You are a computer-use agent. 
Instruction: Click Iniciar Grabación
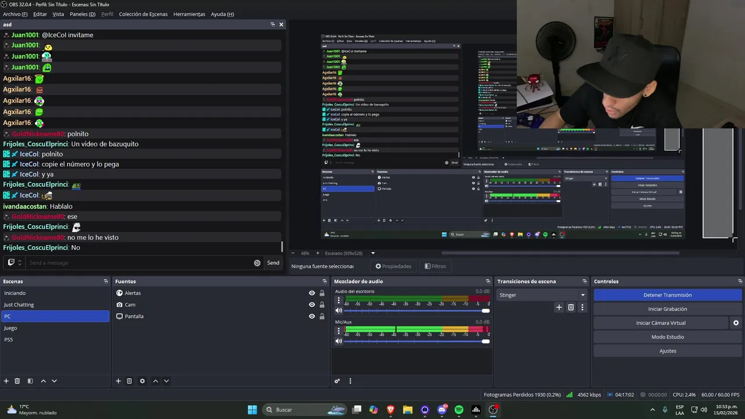click(668, 309)
